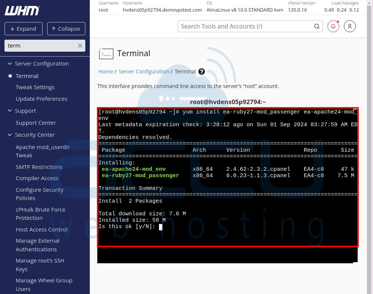Screen dimensions: 373x294
Task: Open the user account menu icon
Action: (x=350, y=26)
